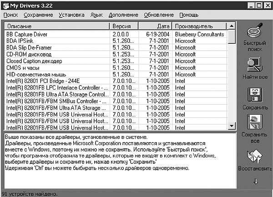This screenshot has width=273, height=197.
Task: Select Intel(R) 82801 PCI Bridge - 244E row
Action: coord(116,81)
